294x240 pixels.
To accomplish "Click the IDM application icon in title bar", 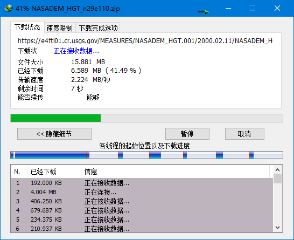I will point(9,9).
